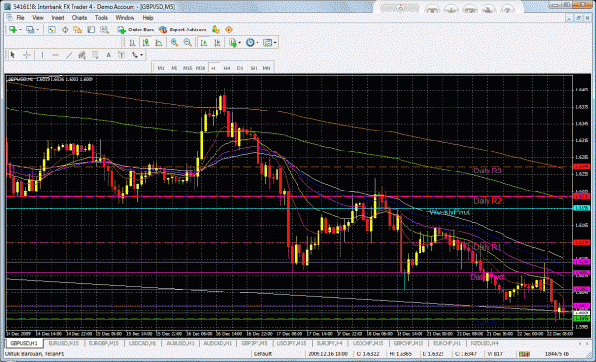596x362 pixels.
Task: Select the Horizontal Line drawing tool
Action: point(55,55)
